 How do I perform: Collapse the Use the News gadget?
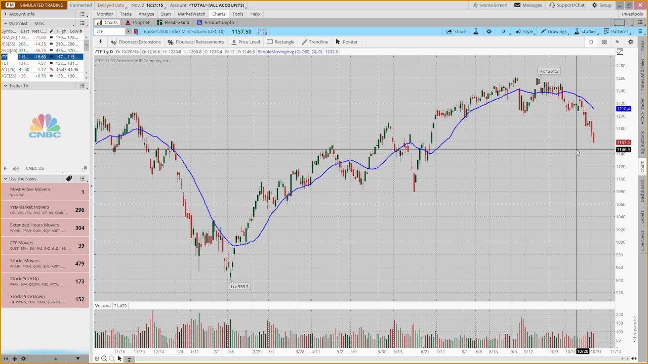point(5,179)
